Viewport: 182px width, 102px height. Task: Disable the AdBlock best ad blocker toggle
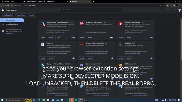[151, 37]
